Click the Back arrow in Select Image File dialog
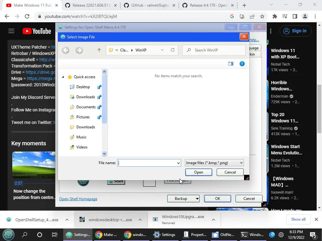The height and width of the screenshot is (241, 322). click(x=66, y=50)
